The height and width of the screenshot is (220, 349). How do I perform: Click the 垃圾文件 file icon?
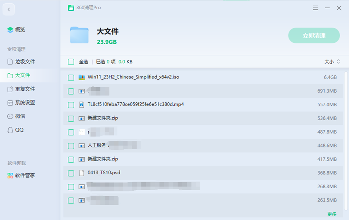10,62
